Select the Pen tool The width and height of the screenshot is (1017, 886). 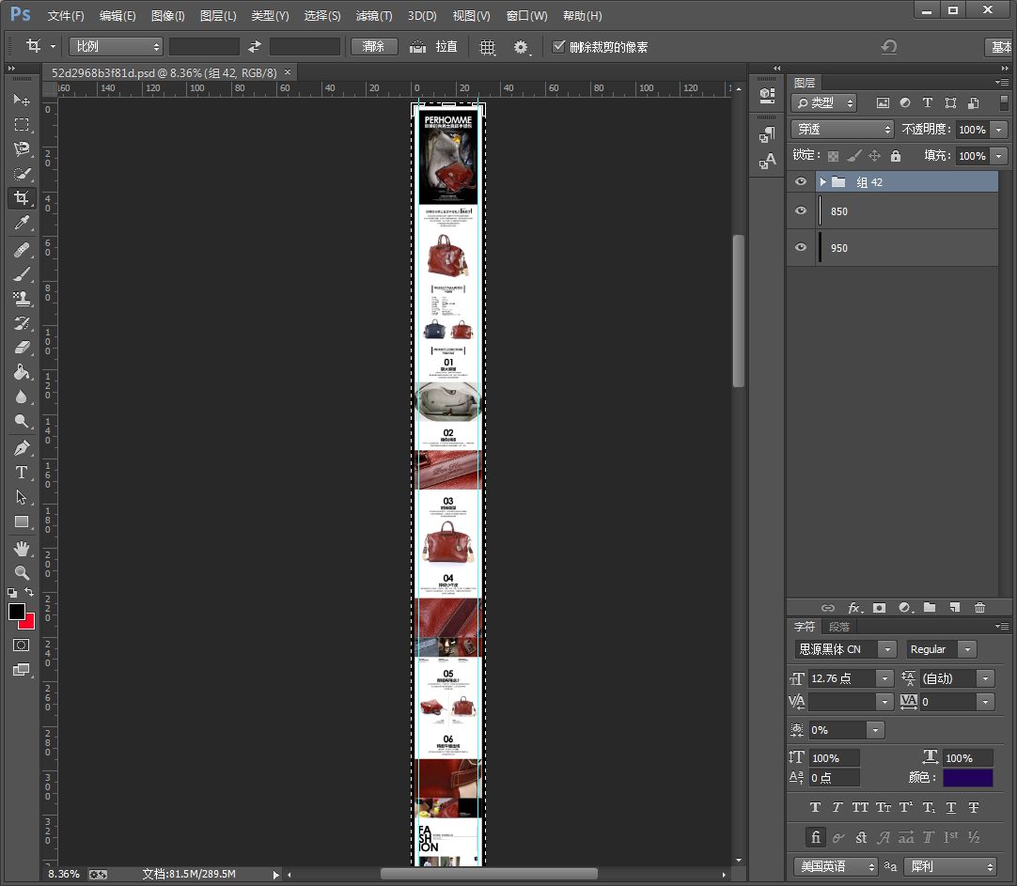coord(21,447)
